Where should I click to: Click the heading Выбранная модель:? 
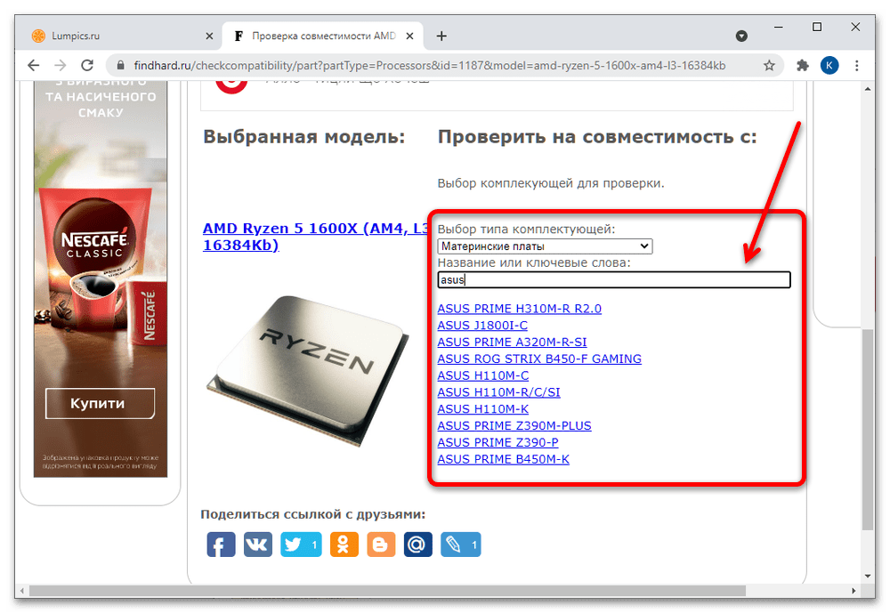pyautogui.click(x=304, y=137)
